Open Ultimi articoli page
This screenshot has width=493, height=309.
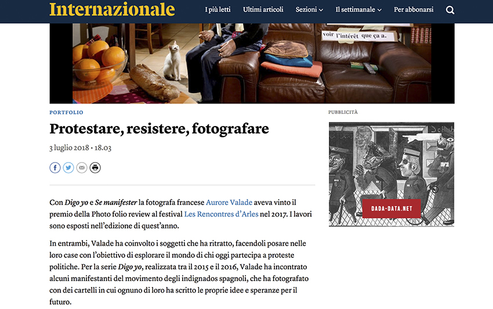pos(263,10)
